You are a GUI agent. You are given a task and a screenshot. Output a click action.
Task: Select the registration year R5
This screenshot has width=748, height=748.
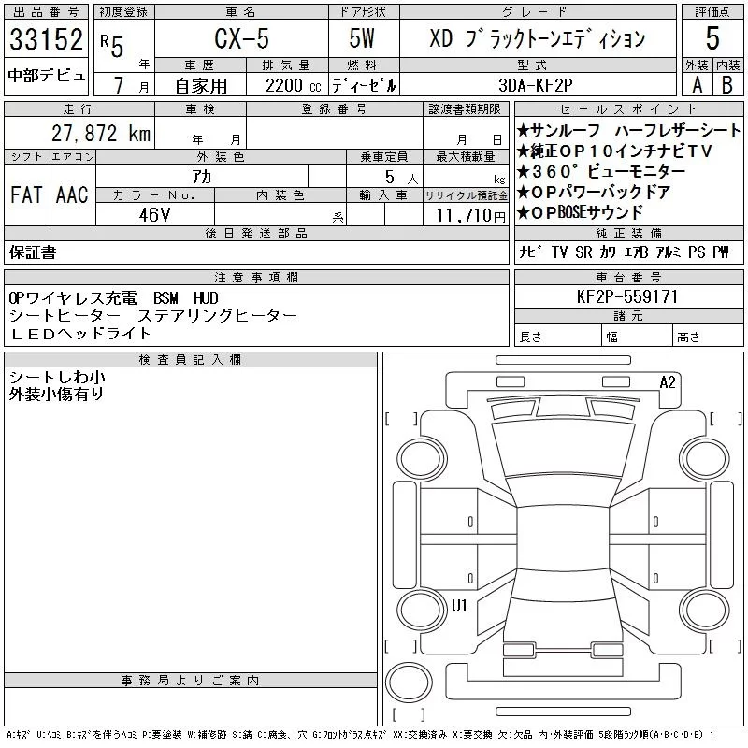tap(112, 45)
